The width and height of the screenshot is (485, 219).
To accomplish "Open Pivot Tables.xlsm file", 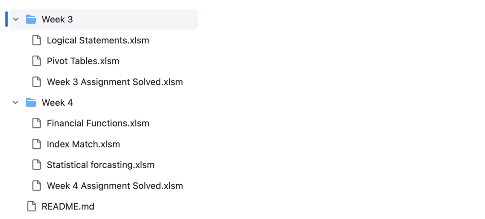I will [83, 61].
